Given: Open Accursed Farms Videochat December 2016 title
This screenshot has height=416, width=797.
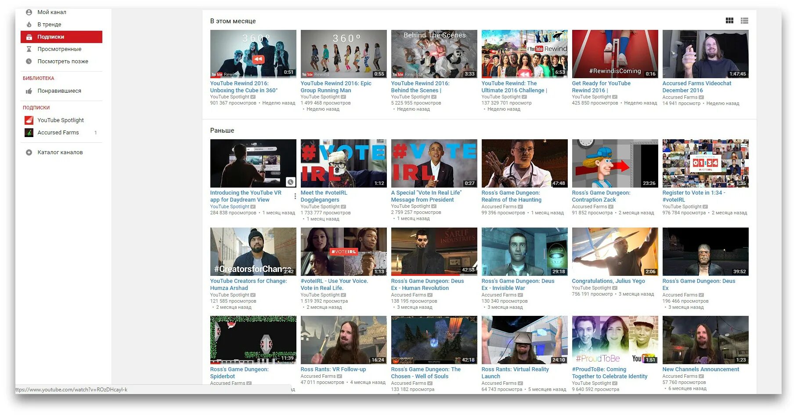Looking at the screenshot, I should point(697,87).
